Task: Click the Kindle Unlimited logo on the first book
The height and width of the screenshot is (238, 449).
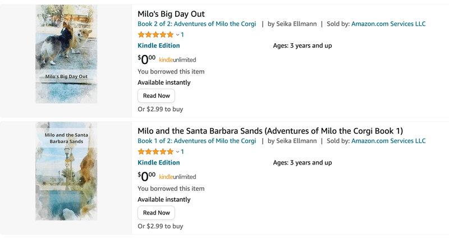Action: (x=177, y=60)
